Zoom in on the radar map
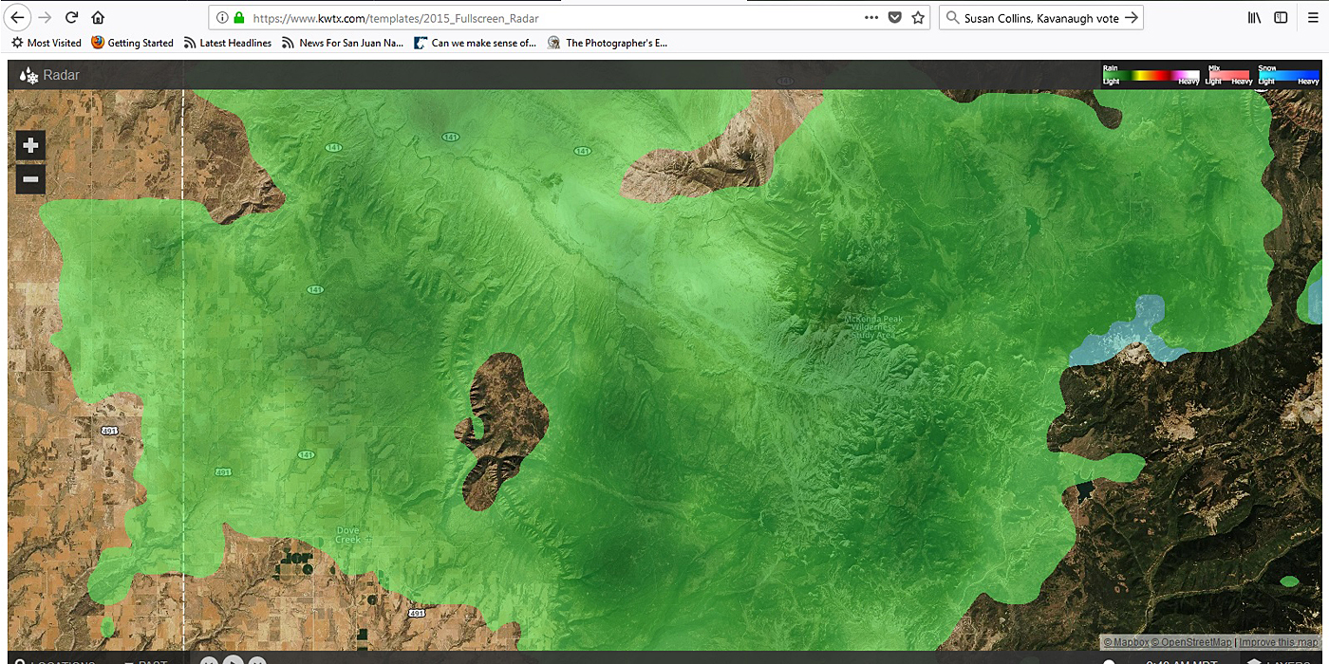This screenshot has width=1329, height=664. [30, 145]
